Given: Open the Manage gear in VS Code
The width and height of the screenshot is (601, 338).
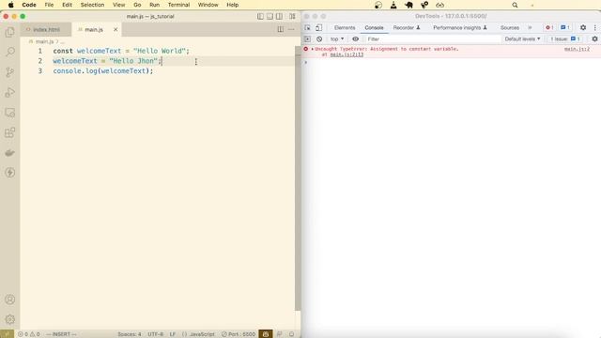Looking at the screenshot, I should tap(10, 319).
